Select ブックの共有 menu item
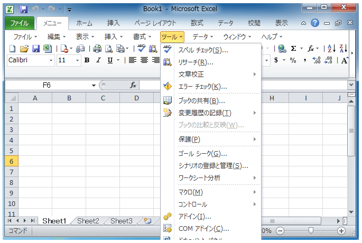Viewport: 362px width, 243px height. click(210, 100)
